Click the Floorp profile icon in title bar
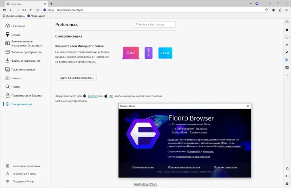 click(x=257, y=3)
